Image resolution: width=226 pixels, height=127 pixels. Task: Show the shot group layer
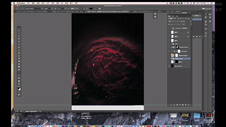169,44
